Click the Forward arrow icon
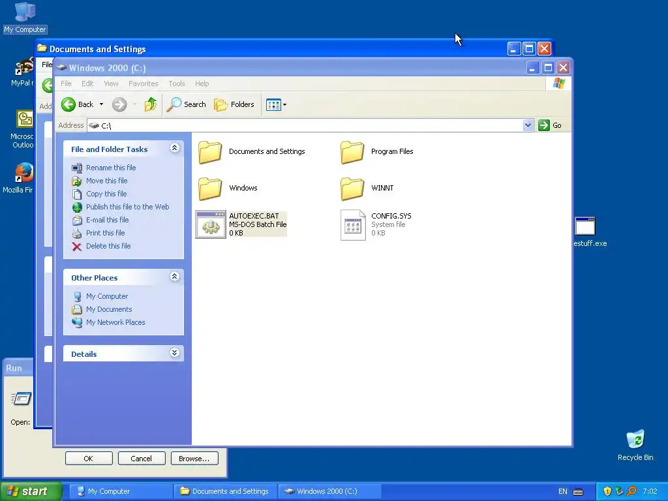Viewport: 668px width, 501px height. pos(119,104)
